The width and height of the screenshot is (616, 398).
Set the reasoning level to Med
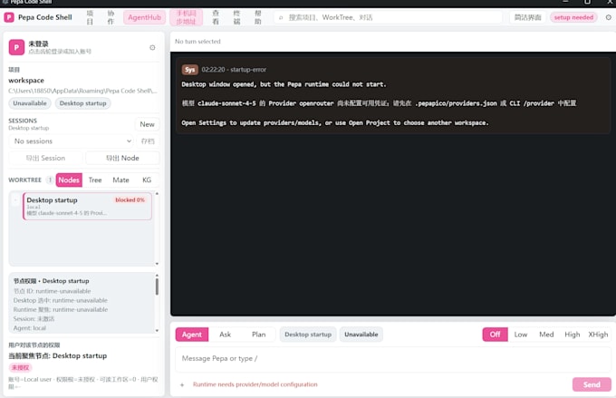point(546,335)
